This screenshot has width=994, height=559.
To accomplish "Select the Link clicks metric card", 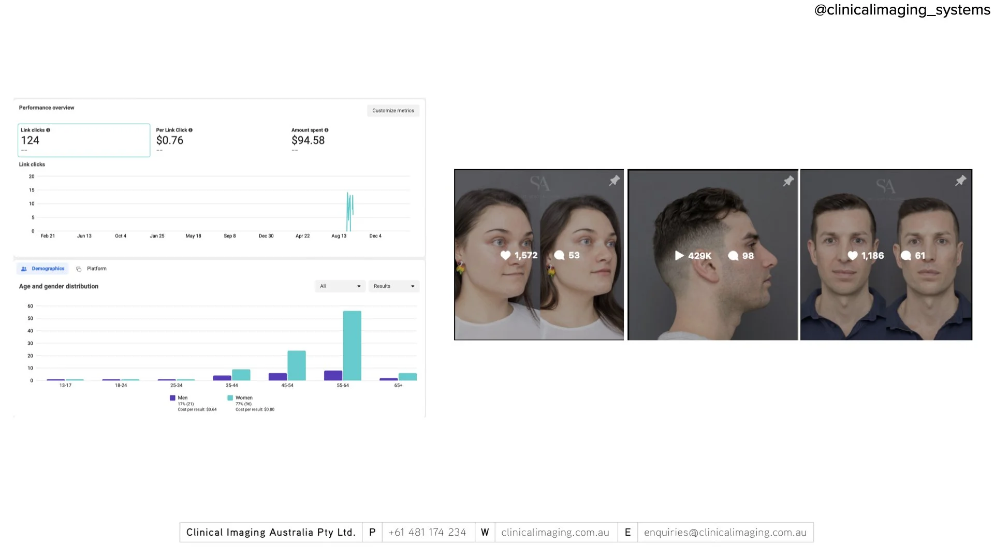I will [x=84, y=140].
